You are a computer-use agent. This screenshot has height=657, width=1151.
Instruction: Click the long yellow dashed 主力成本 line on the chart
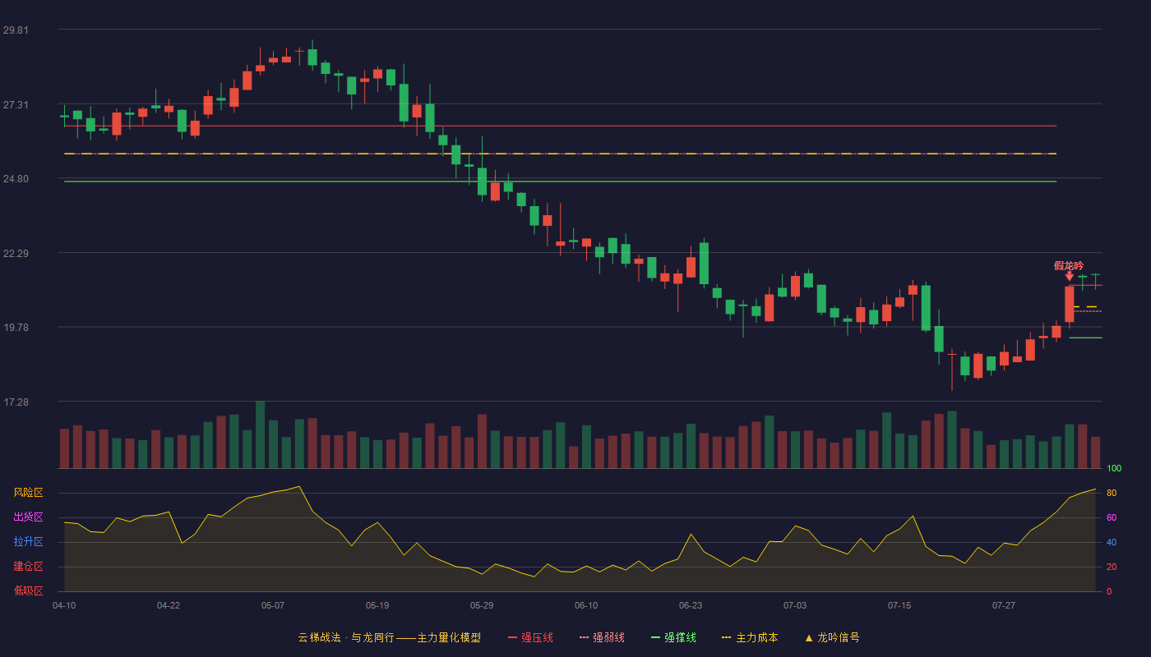[560, 154]
